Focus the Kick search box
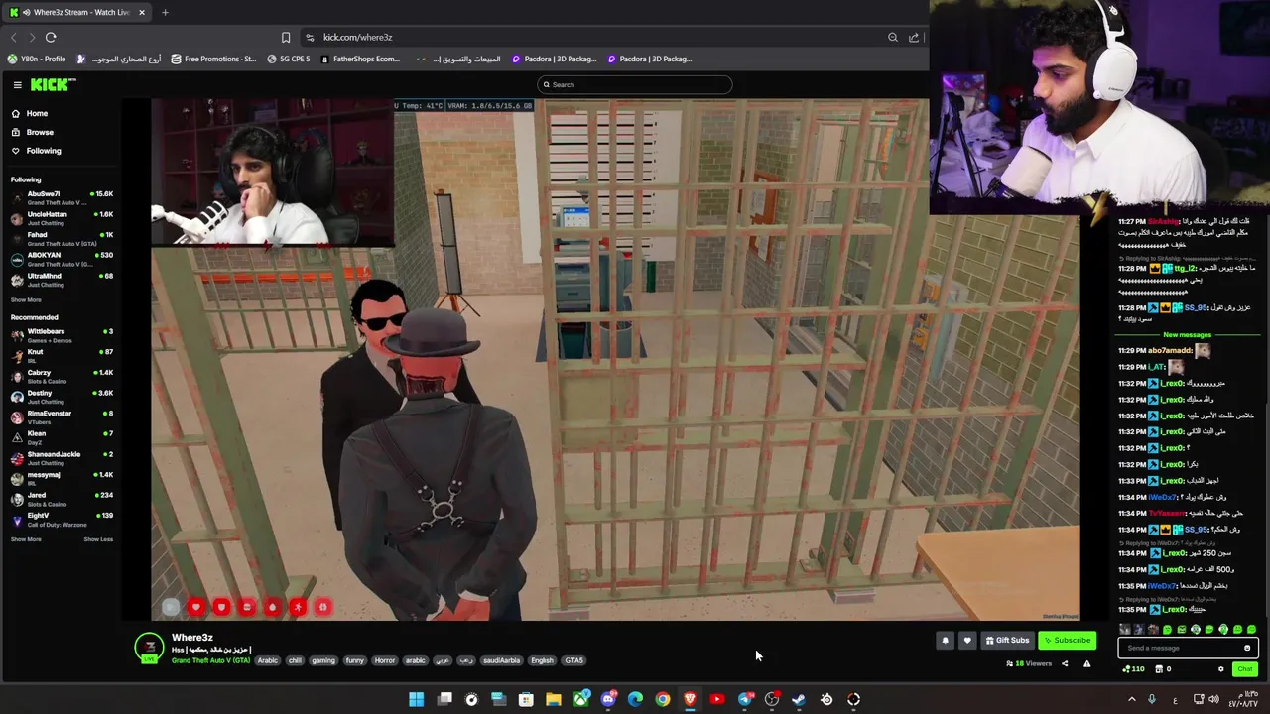The width and height of the screenshot is (1270, 714). [x=635, y=84]
